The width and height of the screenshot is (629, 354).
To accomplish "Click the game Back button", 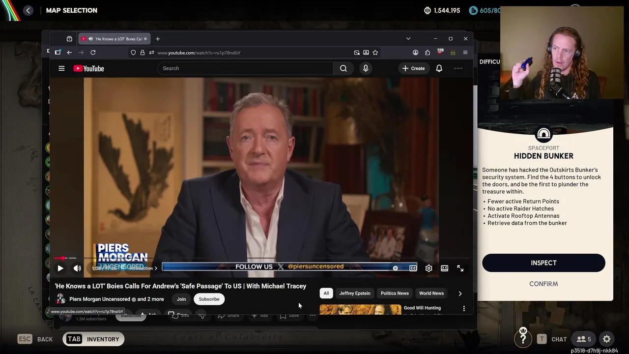I will click(x=35, y=339).
